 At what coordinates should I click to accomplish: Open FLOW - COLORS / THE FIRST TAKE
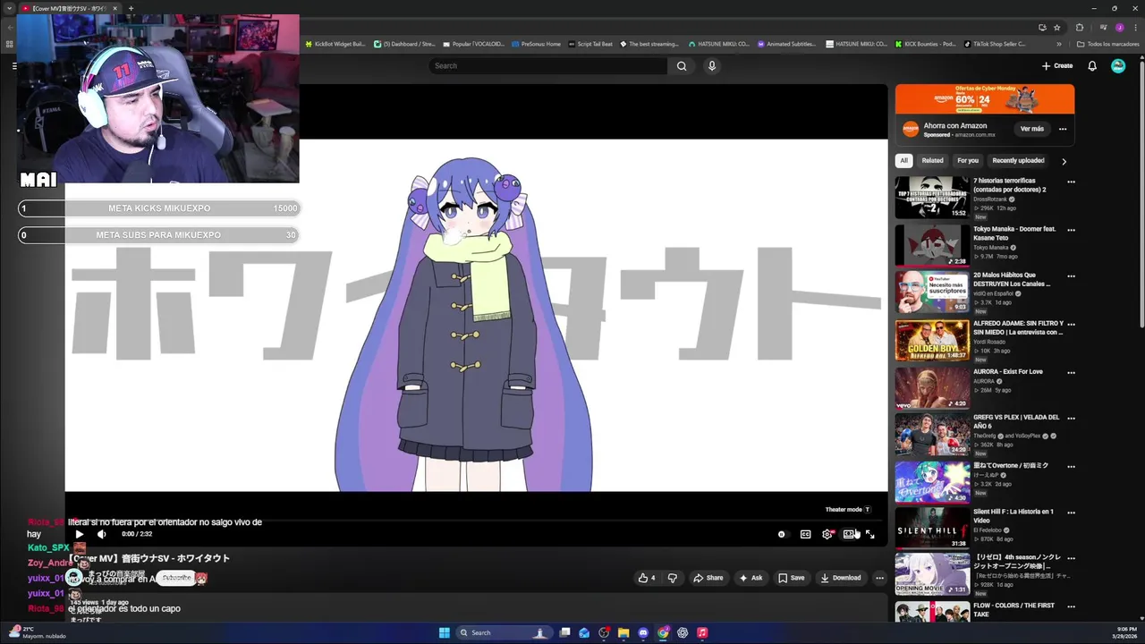tap(1014, 610)
